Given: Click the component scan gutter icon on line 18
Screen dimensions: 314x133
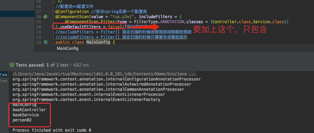Looking at the screenshot, I should pyautogui.click(x=46, y=17).
